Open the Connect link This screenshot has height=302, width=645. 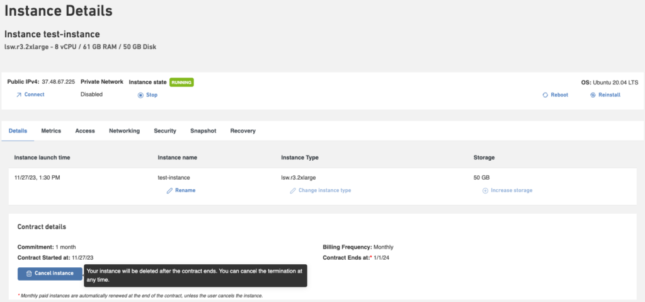pyautogui.click(x=30, y=95)
